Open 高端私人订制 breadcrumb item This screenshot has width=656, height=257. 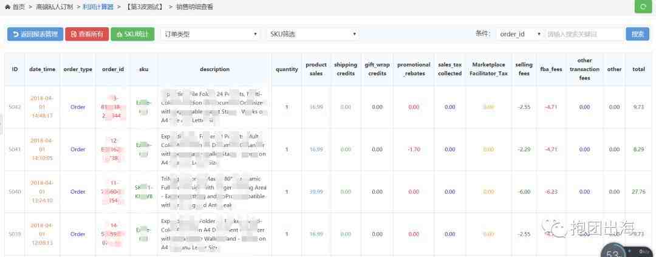pos(55,7)
